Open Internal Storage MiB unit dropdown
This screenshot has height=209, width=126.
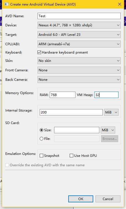[x=111, y=112]
